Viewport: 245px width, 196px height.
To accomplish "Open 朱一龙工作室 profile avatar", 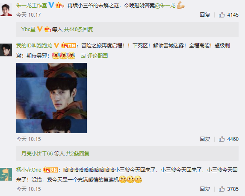I will coord(6,10).
